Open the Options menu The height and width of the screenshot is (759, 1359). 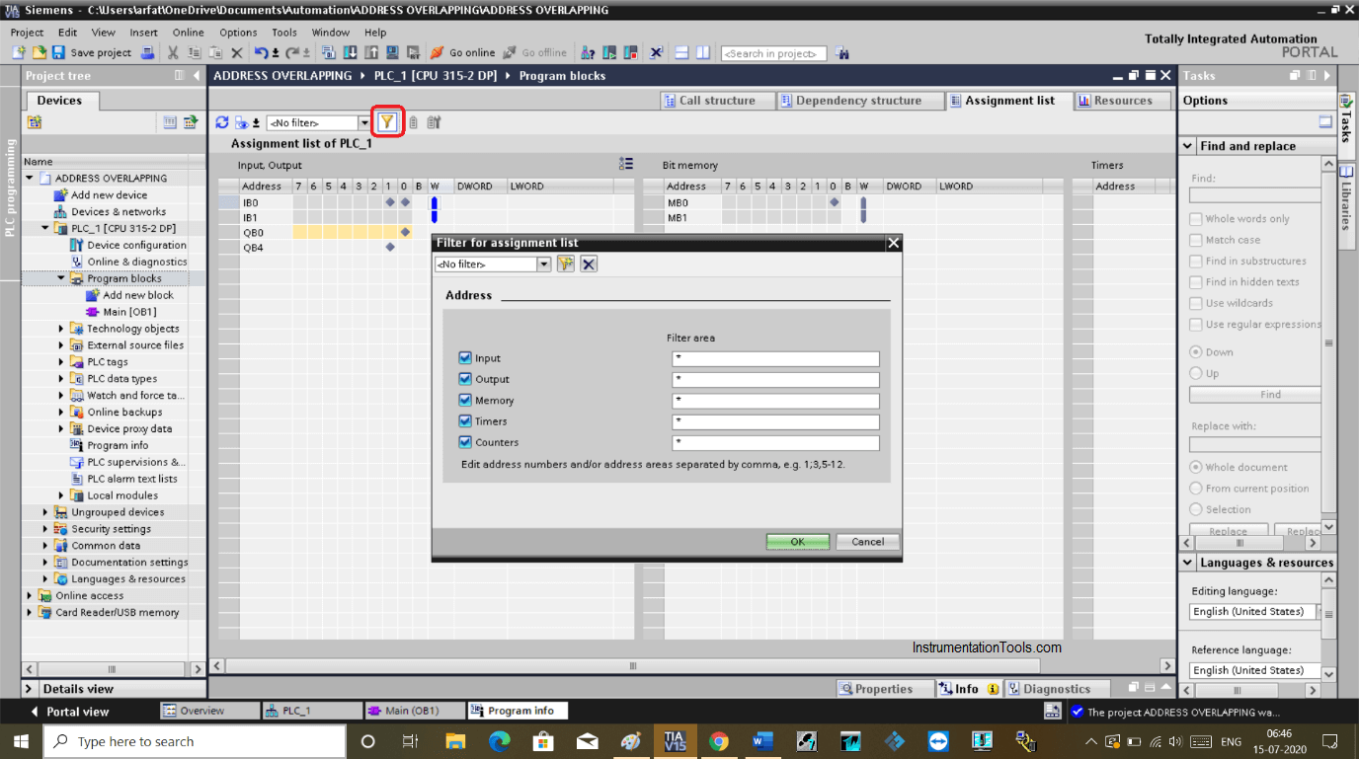click(238, 33)
